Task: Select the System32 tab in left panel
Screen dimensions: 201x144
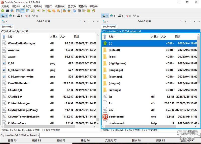Action: [x=7, y=27]
